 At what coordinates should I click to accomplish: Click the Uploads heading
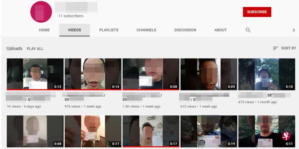pos(15,49)
